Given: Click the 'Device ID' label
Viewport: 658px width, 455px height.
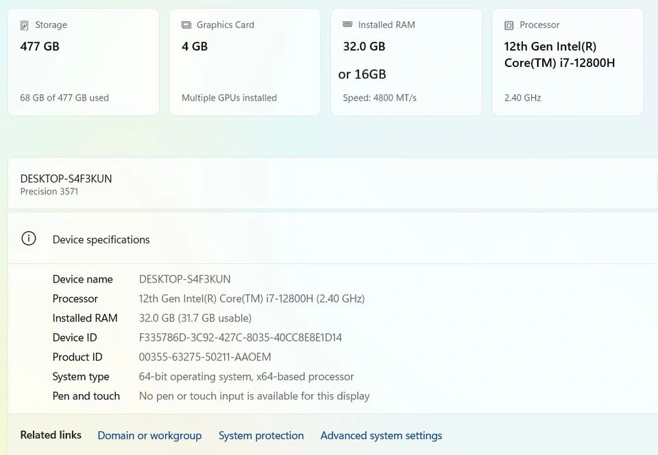Looking at the screenshot, I should [75, 338].
